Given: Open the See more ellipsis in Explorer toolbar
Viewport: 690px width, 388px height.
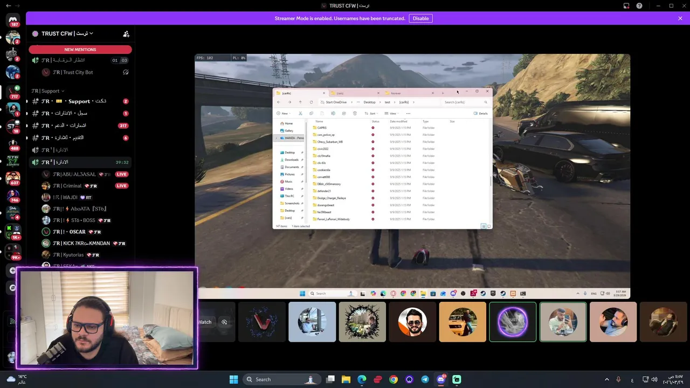Looking at the screenshot, I should [x=408, y=114].
